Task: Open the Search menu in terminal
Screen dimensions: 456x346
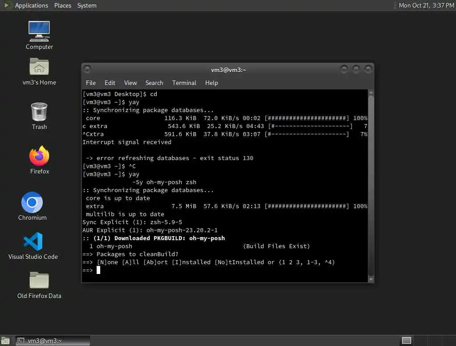Action: [x=154, y=83]
